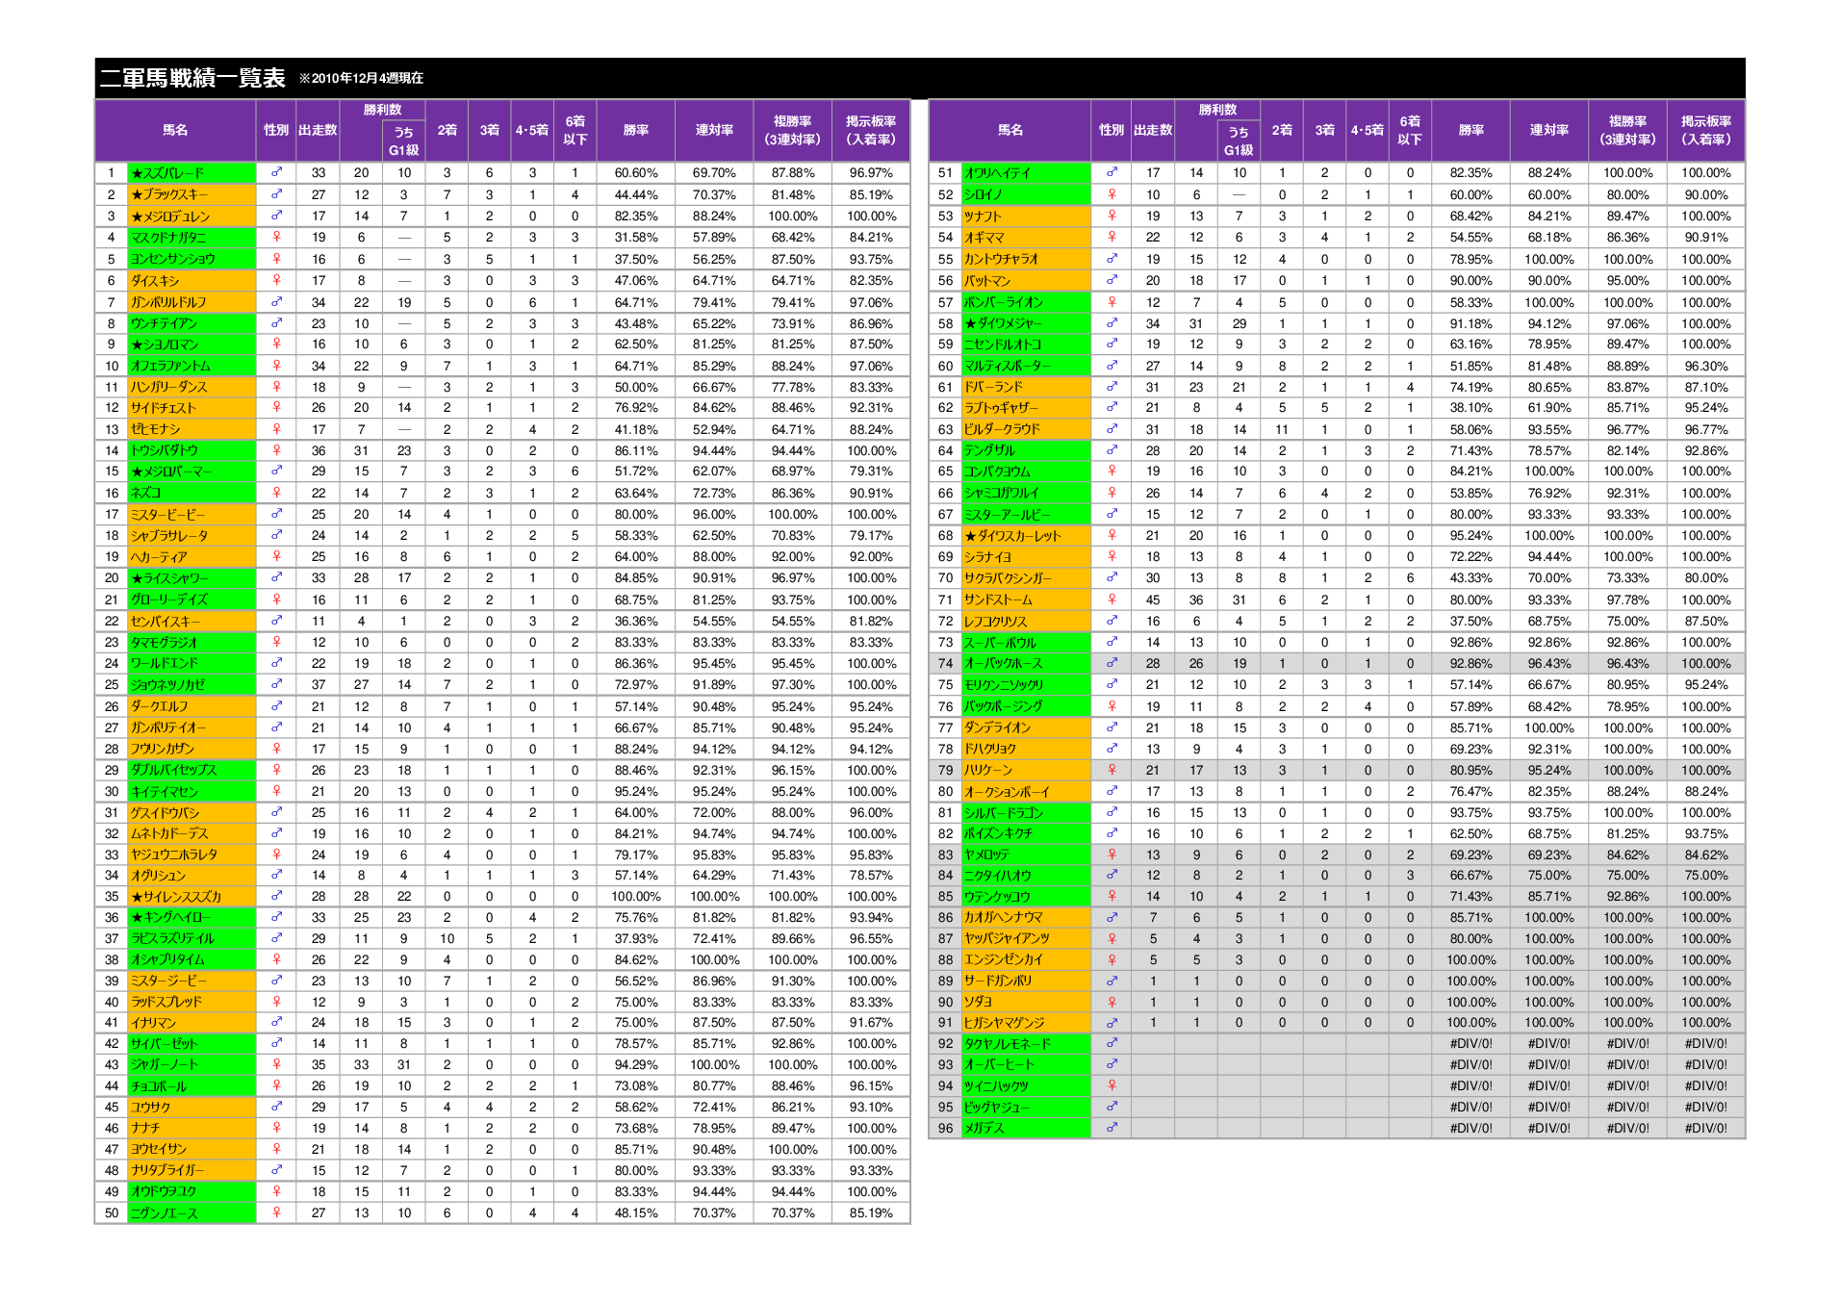Select the male icon in row 7 ガンボリルドルフ
Viewport: 1841px width, 1301px height.
tap(276, 301)
